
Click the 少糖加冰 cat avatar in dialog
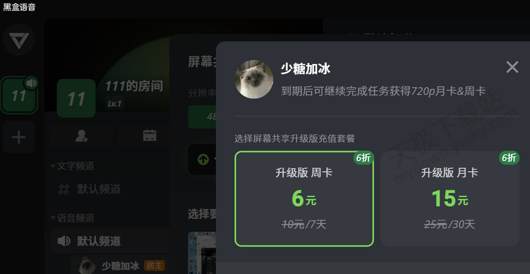click(x=254, y=79)
